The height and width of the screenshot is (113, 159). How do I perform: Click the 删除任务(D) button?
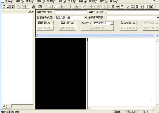(151, 28)
